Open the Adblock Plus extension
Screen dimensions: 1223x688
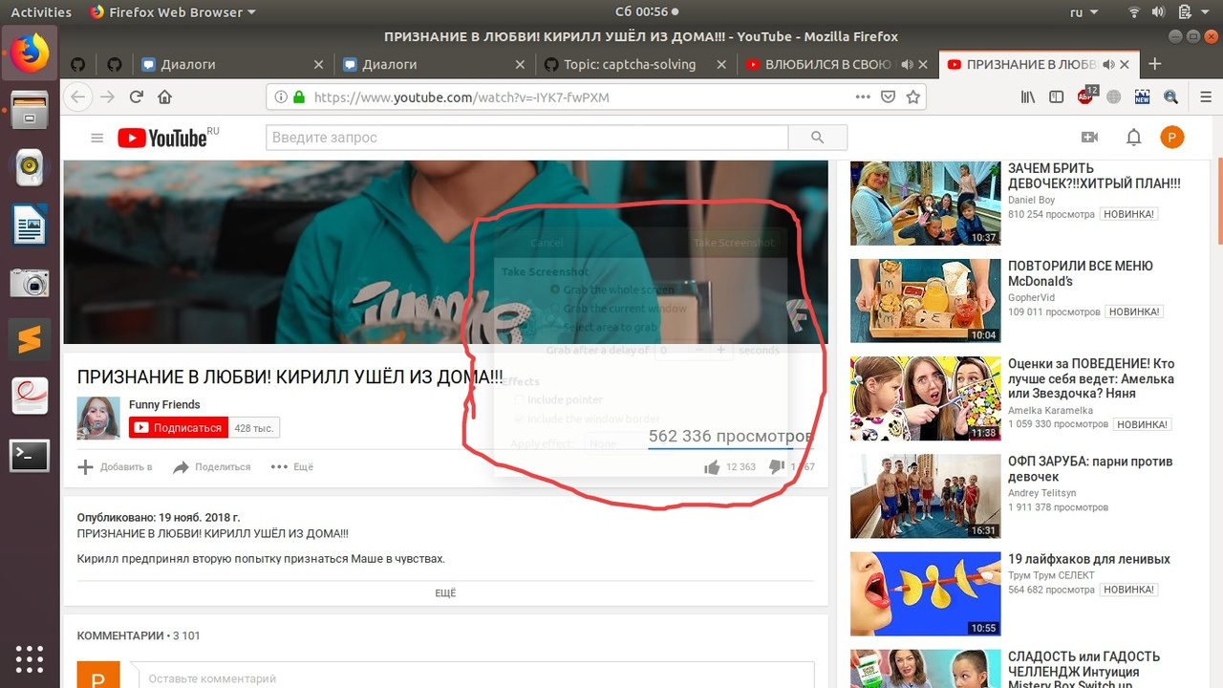[x=1086, y=96]
